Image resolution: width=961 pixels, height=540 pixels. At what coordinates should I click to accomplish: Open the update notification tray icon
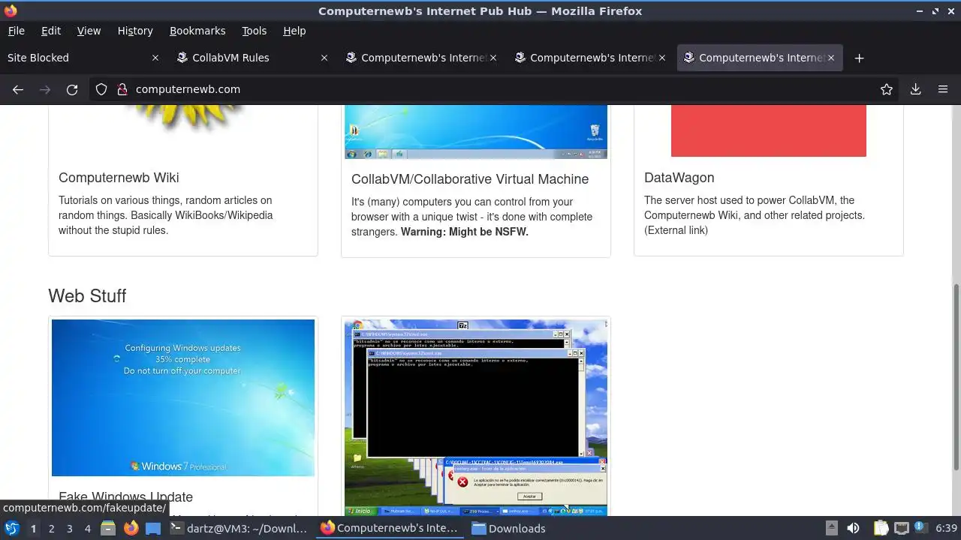pyautogui.click(x=920, y=528)
